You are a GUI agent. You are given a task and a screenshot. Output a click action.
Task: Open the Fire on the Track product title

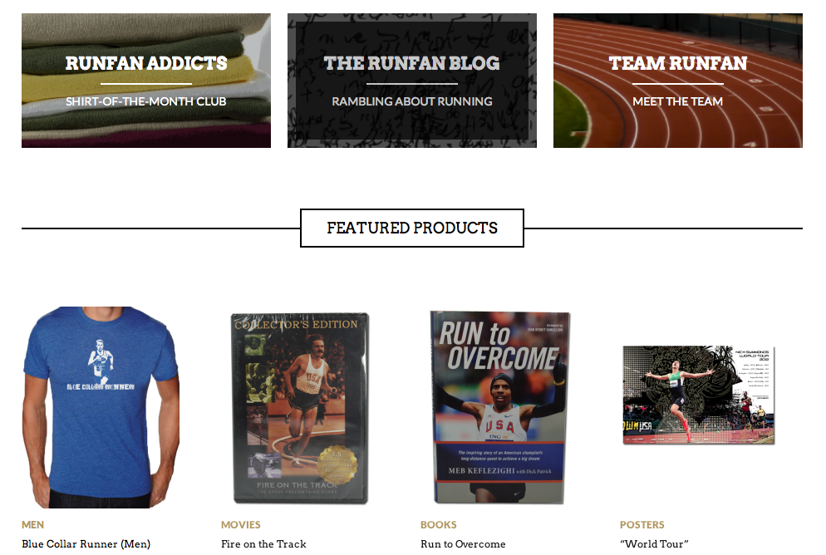(264, 544)
